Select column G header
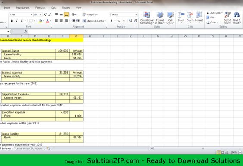The image size is (243, 166). [x=76, y=37]
